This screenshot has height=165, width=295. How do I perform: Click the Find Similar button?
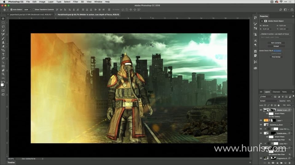[276, 57]
